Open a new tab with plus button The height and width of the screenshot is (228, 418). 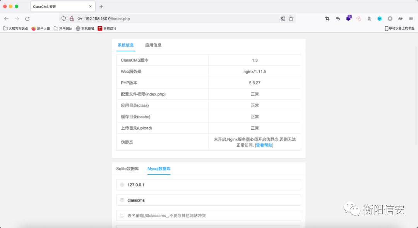point(101,7)
